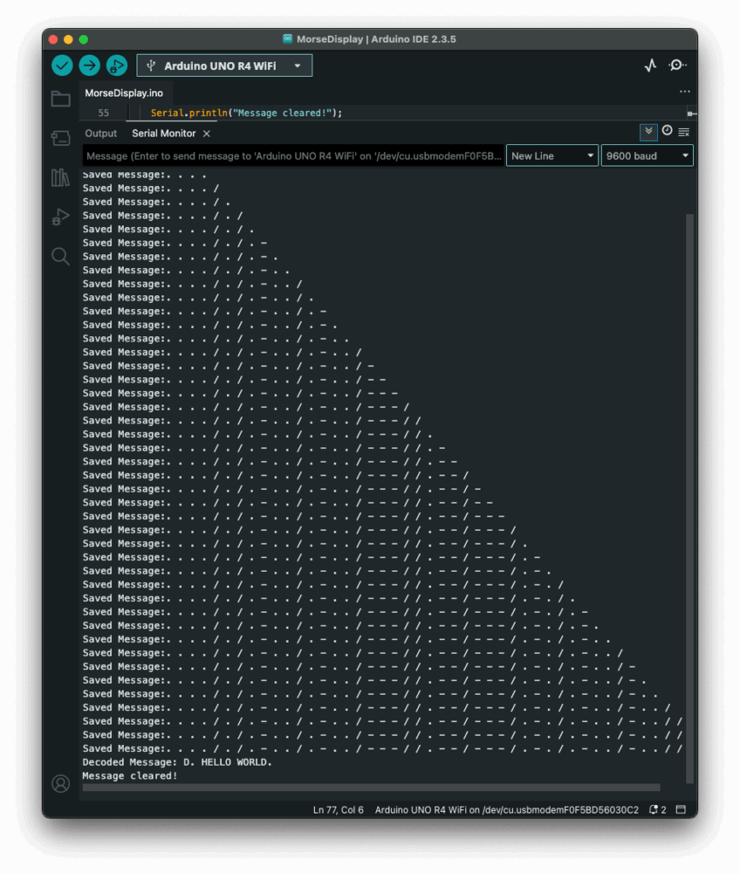The height and width of the screenshot is (874, 740).
Task: Click the Ln 77, Col 6 status entry
Action: pos(338,810)
